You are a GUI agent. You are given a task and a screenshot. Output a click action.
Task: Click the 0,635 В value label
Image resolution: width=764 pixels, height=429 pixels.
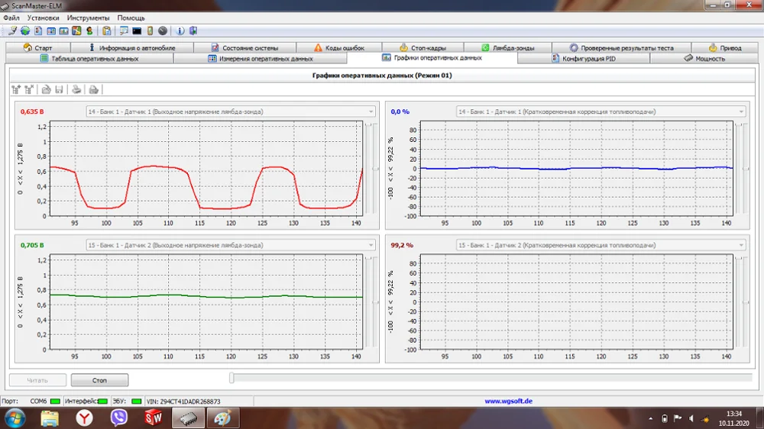tap(32, 111)
